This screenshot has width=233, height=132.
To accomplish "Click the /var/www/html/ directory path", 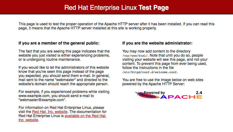I will 135,56.
